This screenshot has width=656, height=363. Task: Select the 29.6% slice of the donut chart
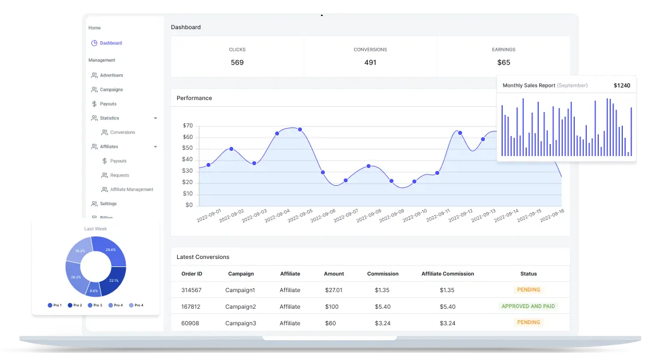(110, 249)
